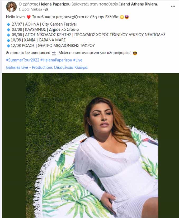This screenshot has width=179, height=218.
Task: Click the arrow emoji after 'announced'
Action: pyautogui.click(x=54, y=53)
